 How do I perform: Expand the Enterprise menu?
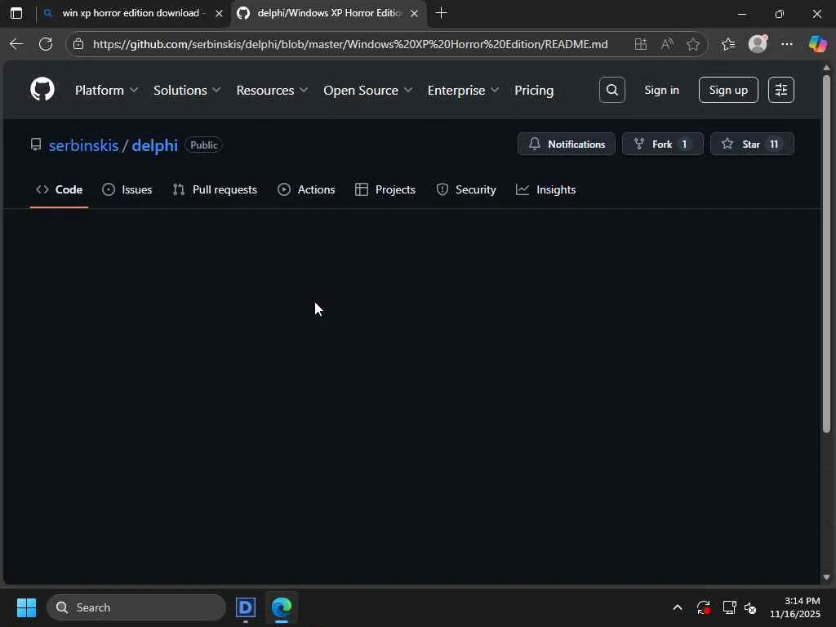(464, 90)
